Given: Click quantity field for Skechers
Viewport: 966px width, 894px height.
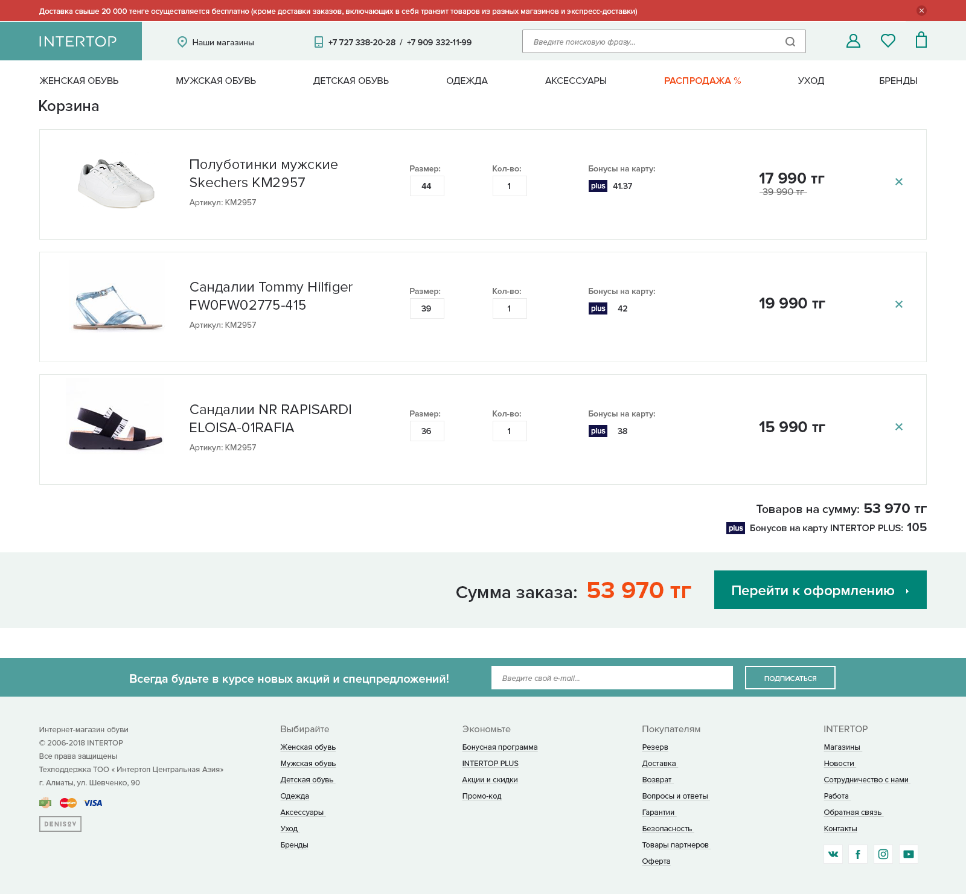Looking at the screenshot, I should pos(510,186).
